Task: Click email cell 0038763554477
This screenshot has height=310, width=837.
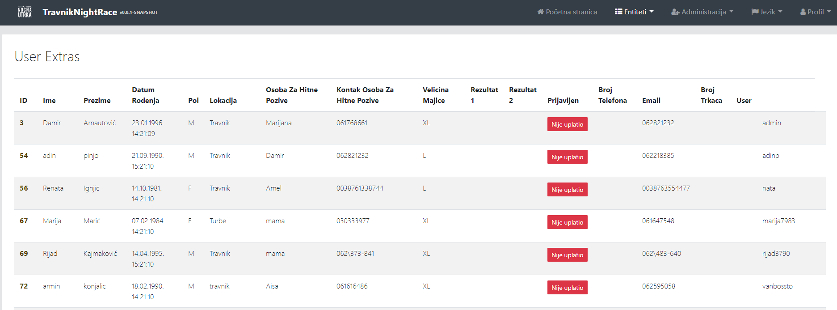Action: pyautogui.click(x=666, y=188)
